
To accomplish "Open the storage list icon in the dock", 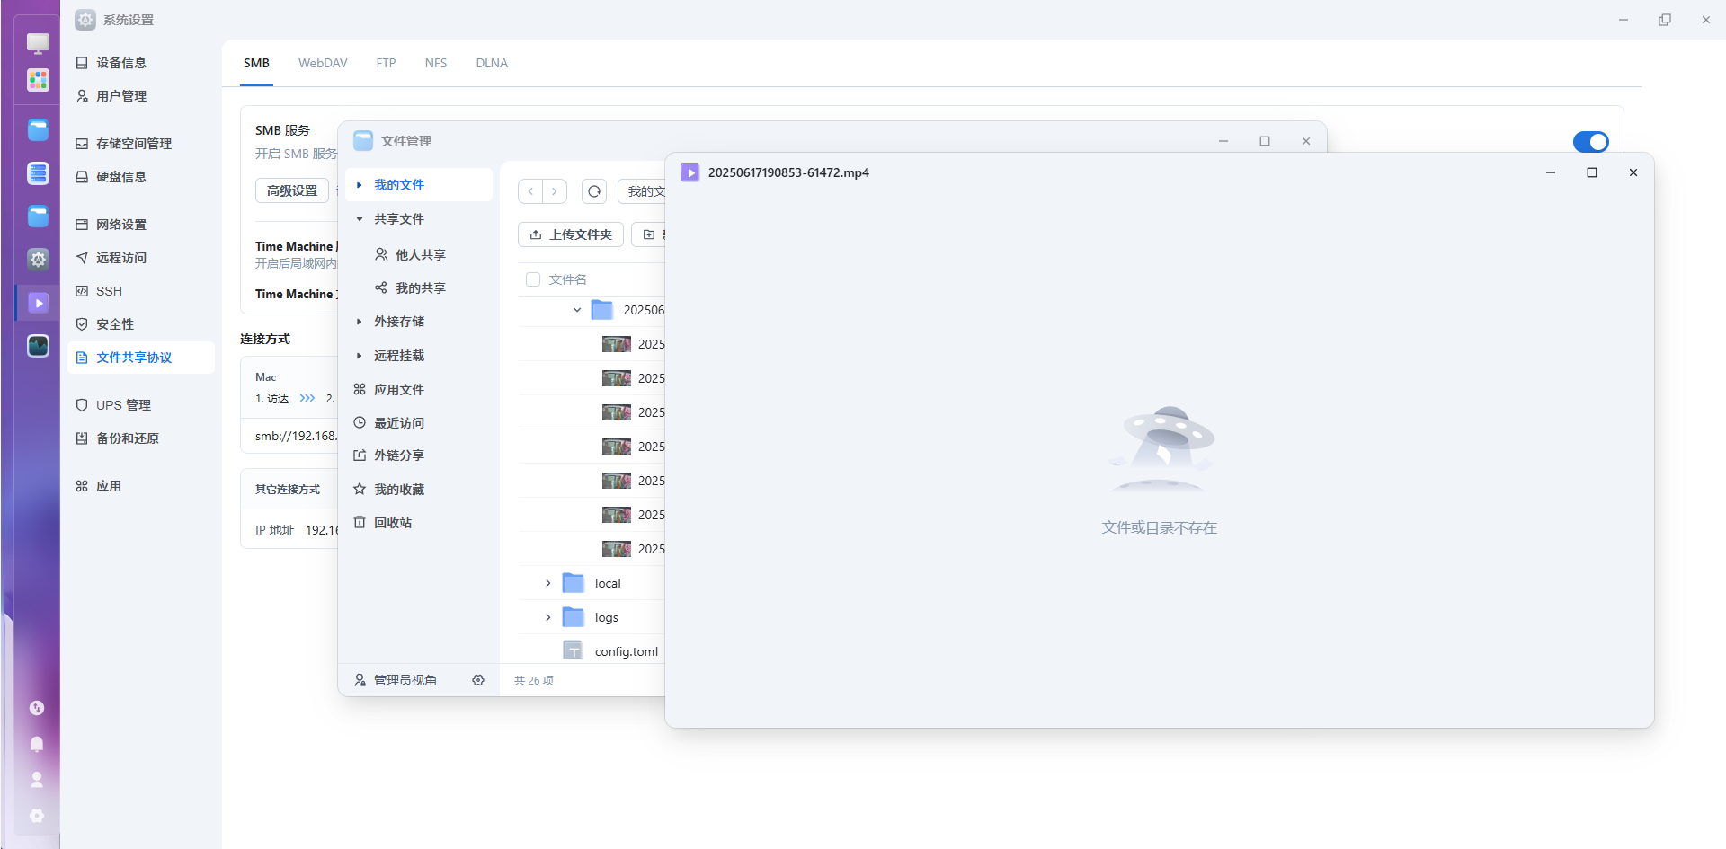I will [38, 173].
